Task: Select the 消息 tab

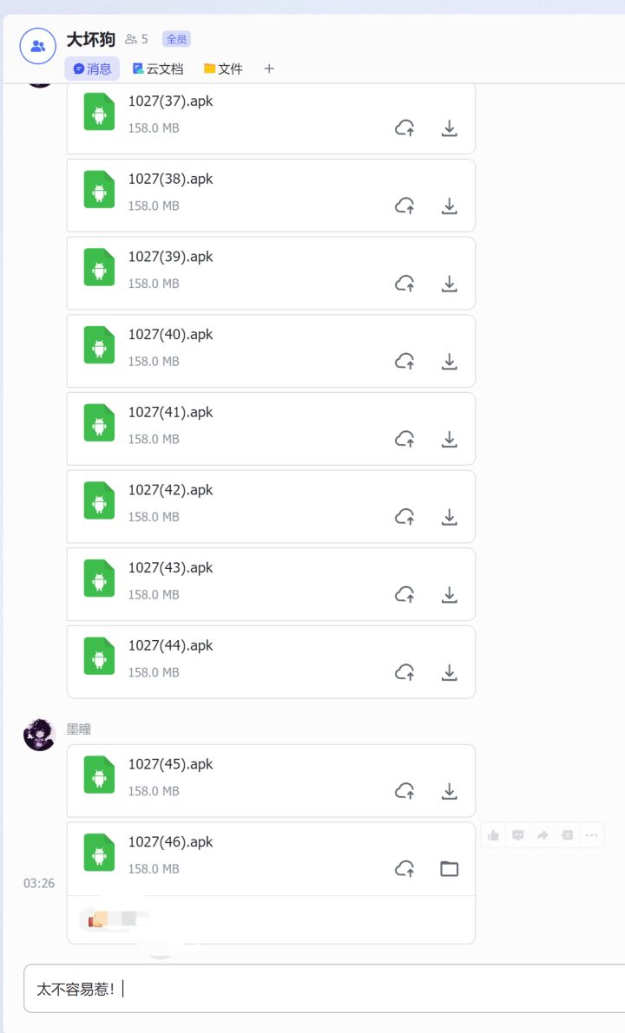Action: 92,69
